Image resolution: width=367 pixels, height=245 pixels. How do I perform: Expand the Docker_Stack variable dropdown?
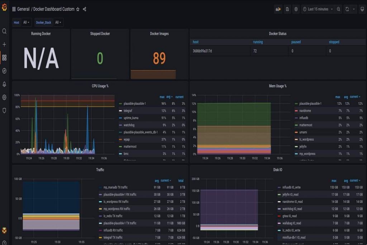(58, 22)
